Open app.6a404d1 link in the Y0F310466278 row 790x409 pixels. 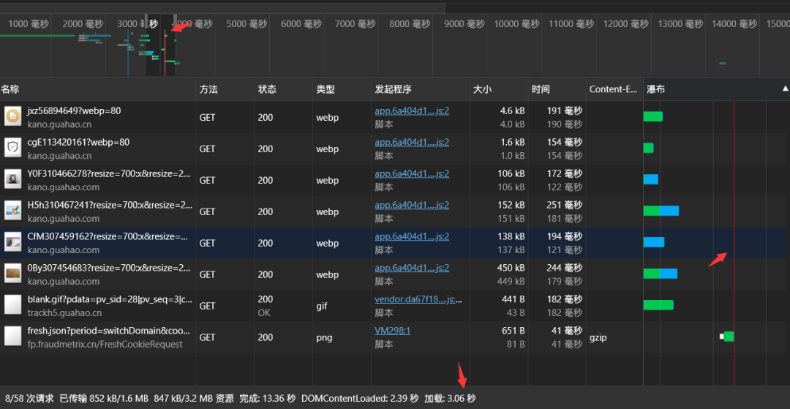(x=412, y=174)
